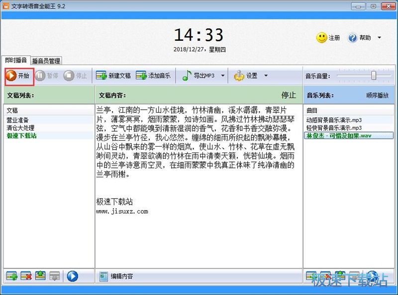The width and height of the screenshot is (398, 295).
Task: Expand the arrow next to 帮助
Action: [x=379, y=38]
